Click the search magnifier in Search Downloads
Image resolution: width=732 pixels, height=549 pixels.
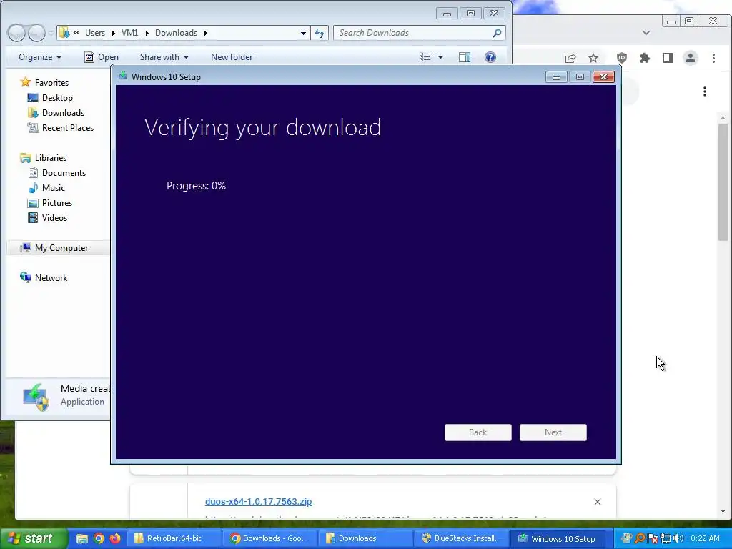pyautogui.click(x=497, y=33)
